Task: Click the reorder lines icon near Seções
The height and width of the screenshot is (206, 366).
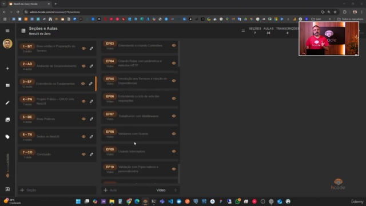Action: pyautogui.click(x=243, y=31)
